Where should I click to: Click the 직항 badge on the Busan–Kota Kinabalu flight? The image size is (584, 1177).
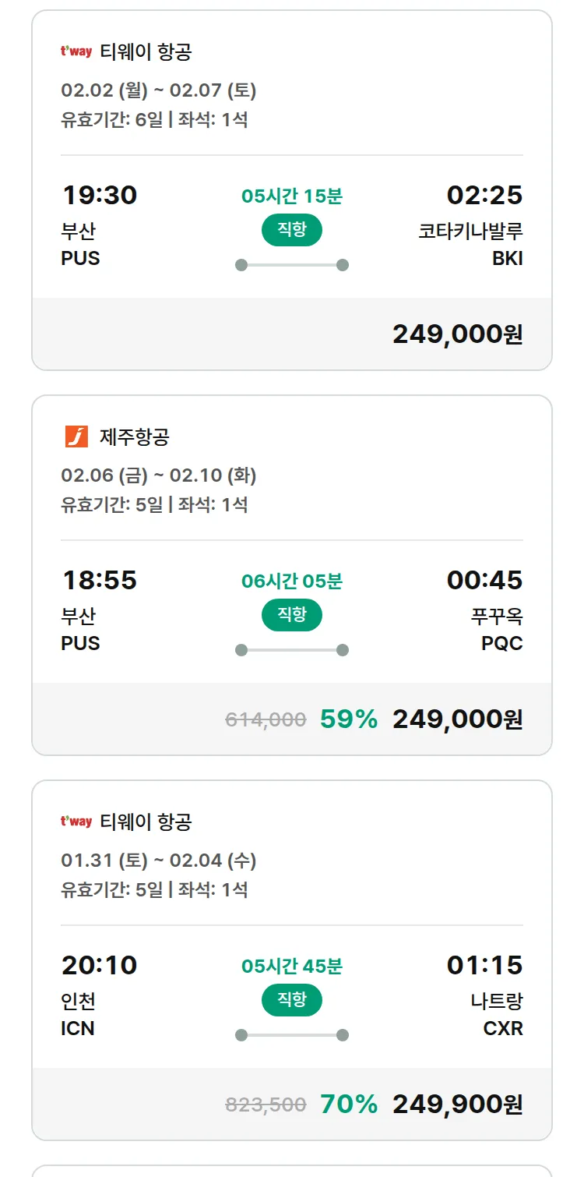pos(291,230)
